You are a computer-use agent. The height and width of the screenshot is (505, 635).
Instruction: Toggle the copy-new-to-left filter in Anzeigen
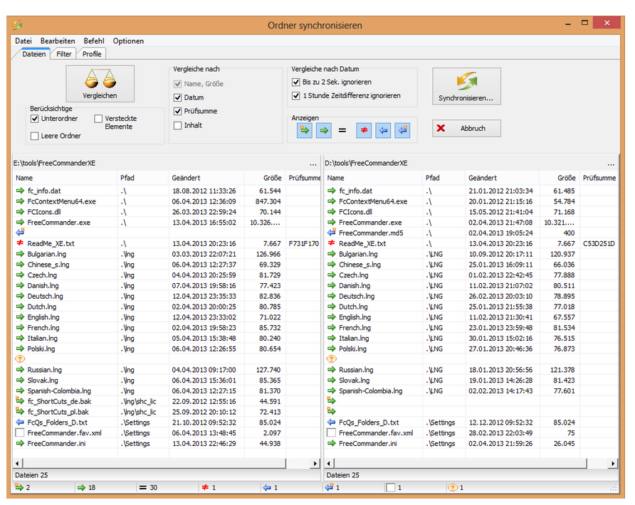point(402,130)
